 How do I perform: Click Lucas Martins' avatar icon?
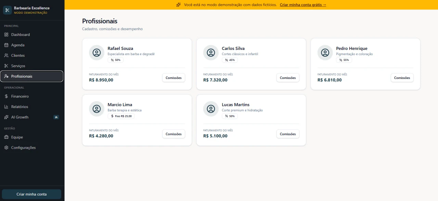click(211, 109)
